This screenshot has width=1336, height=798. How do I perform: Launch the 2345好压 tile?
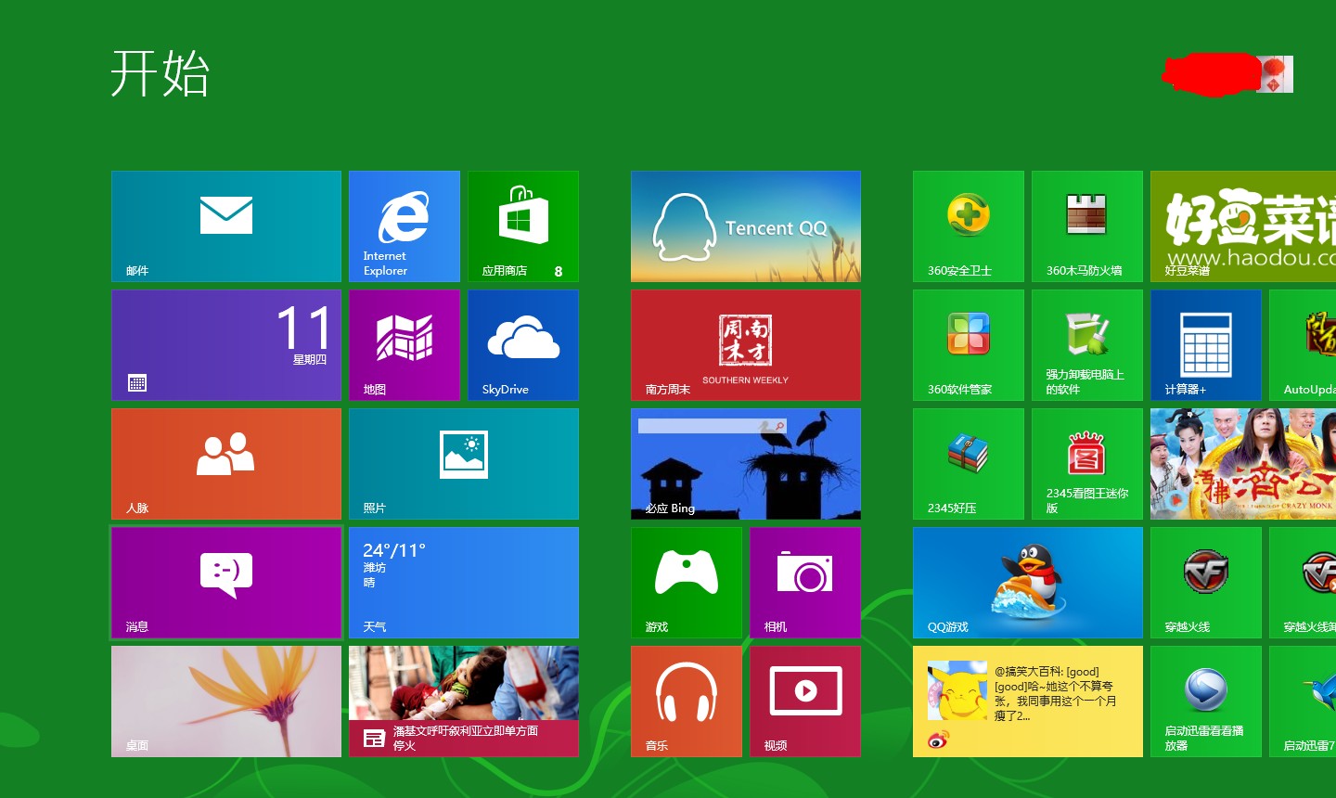pos(969,464)
